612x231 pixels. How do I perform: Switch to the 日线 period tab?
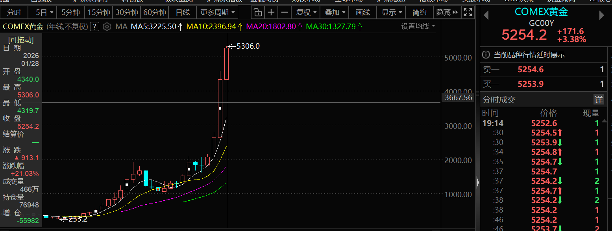(182, 12)
